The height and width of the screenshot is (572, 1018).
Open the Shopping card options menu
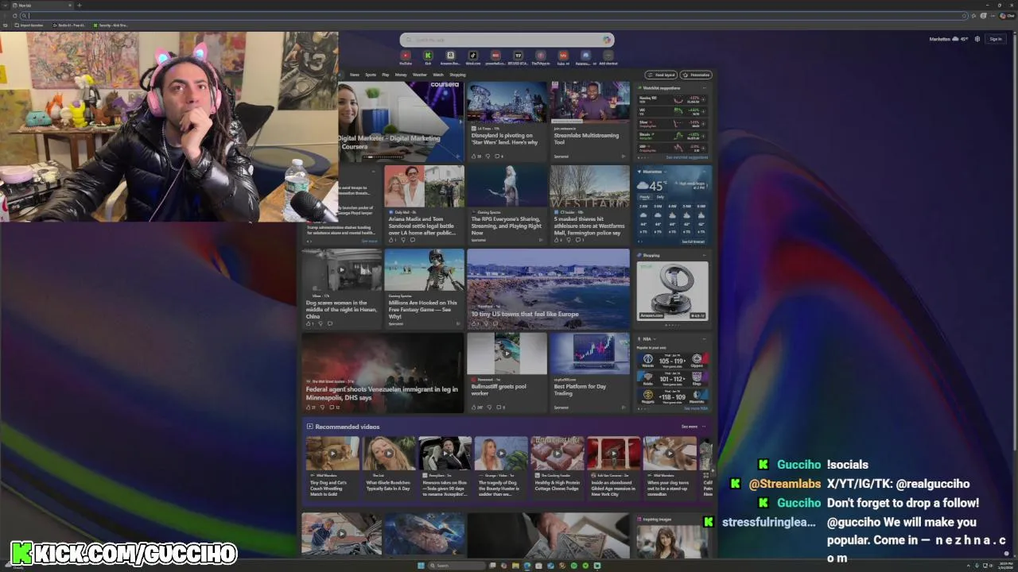[705, 255]
